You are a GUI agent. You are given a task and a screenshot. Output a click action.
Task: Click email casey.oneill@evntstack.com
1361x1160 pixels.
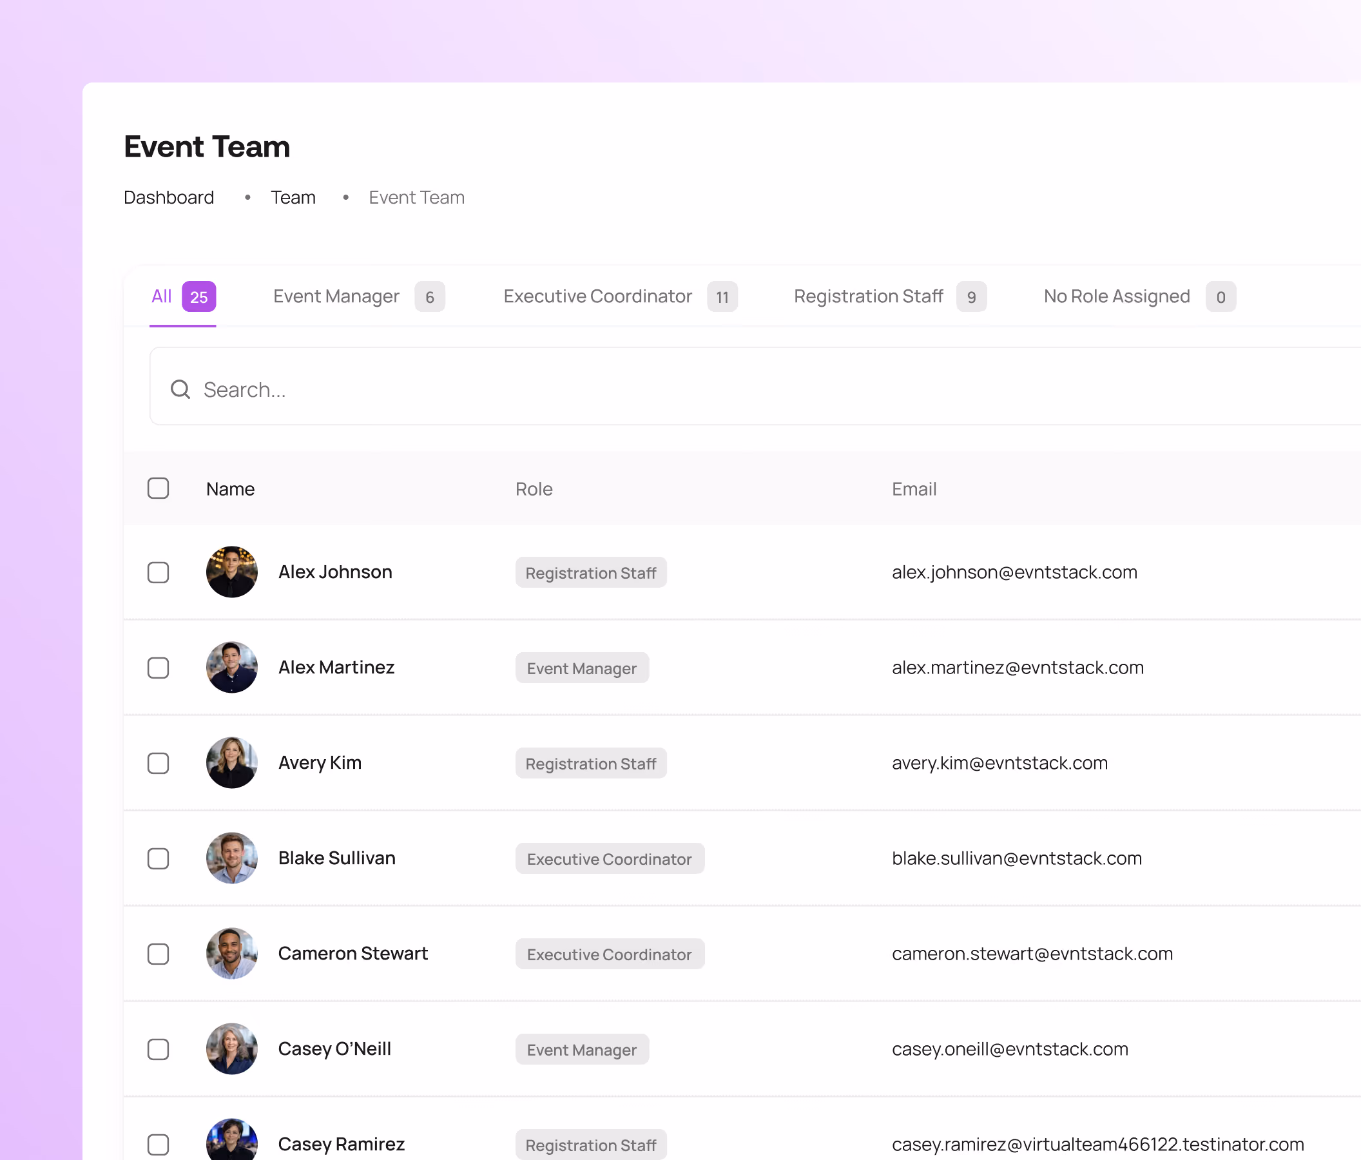[1010, 1049]
